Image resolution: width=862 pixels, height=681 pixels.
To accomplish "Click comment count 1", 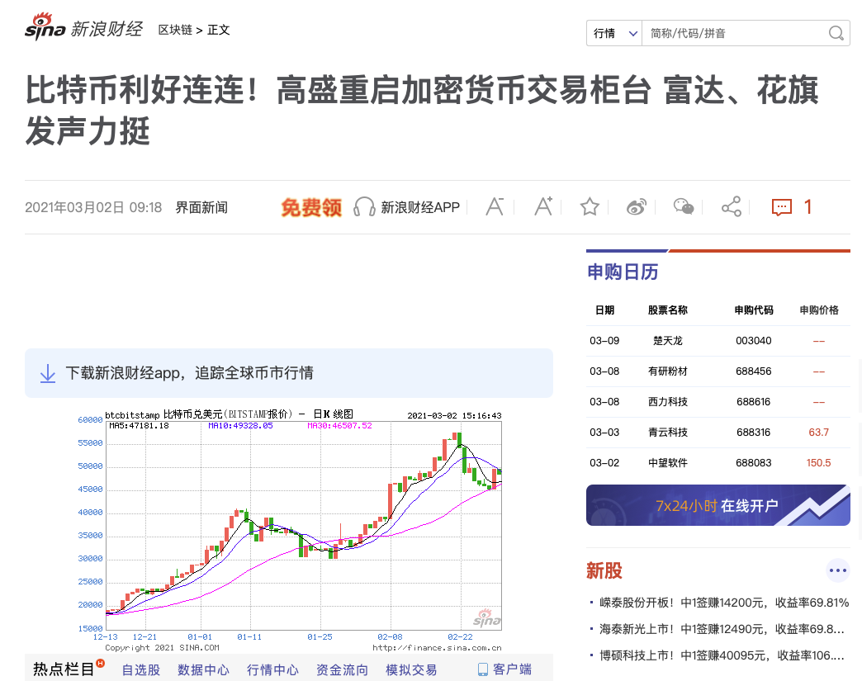I will (808, 207).
